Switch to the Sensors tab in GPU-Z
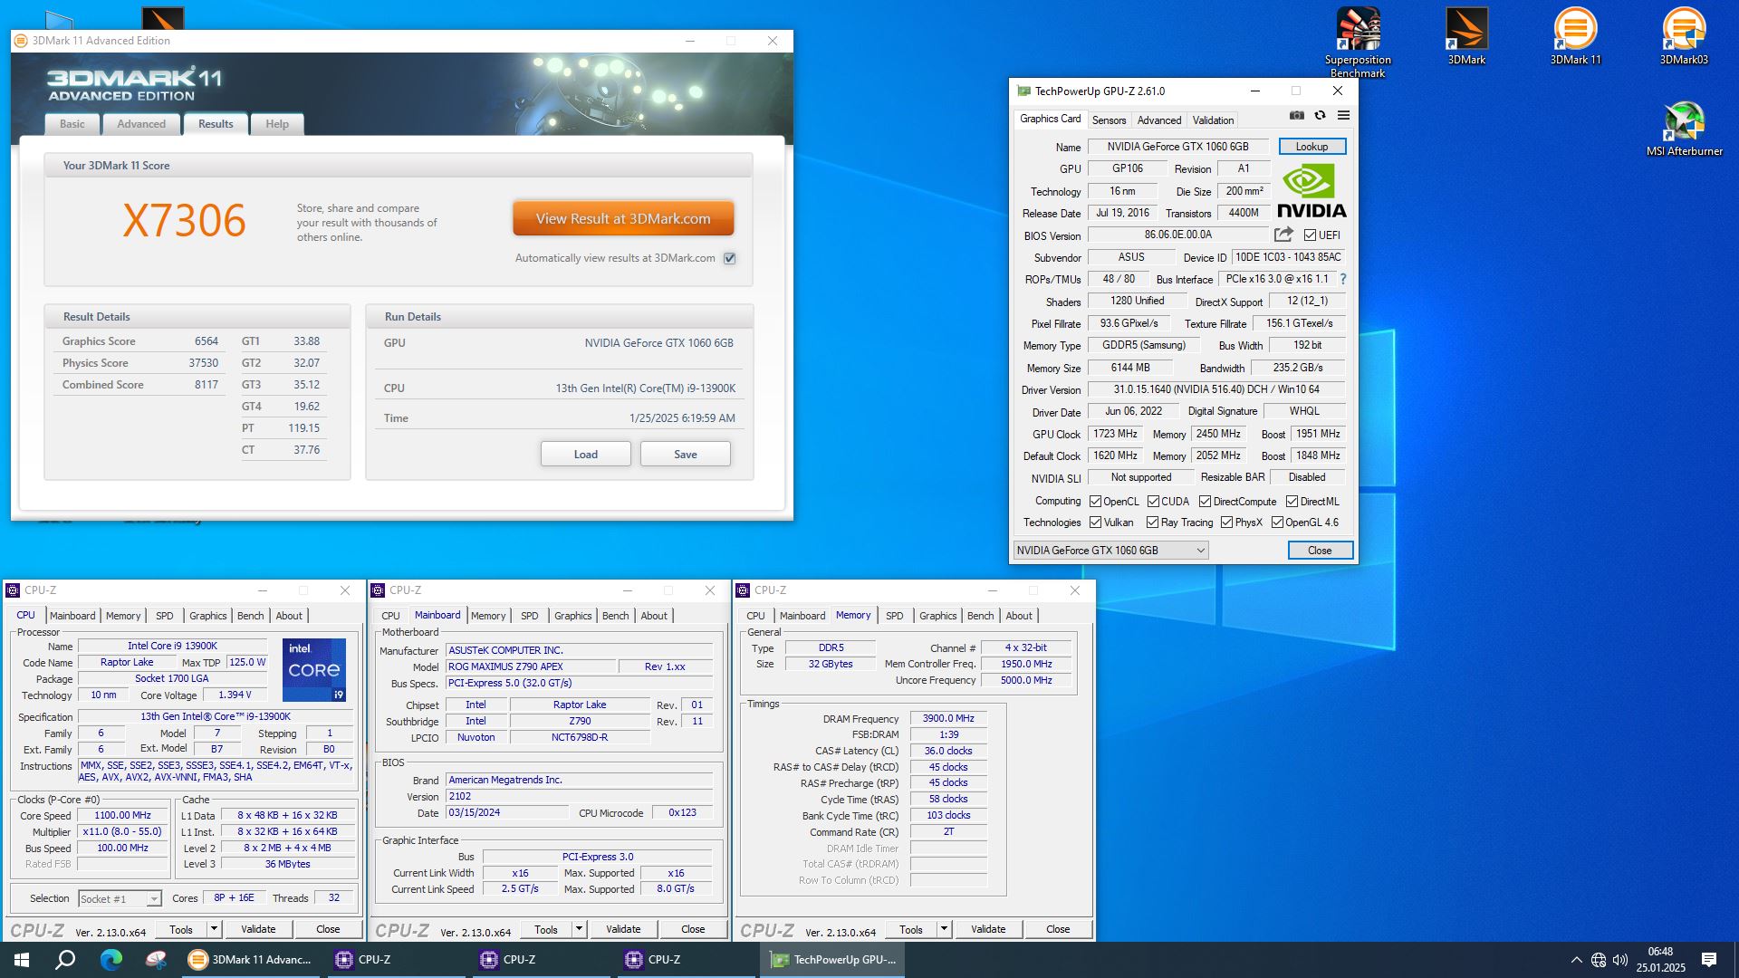Image resolution: width=1739 pixels, height=978 pixels. (x=1109, y=120)
